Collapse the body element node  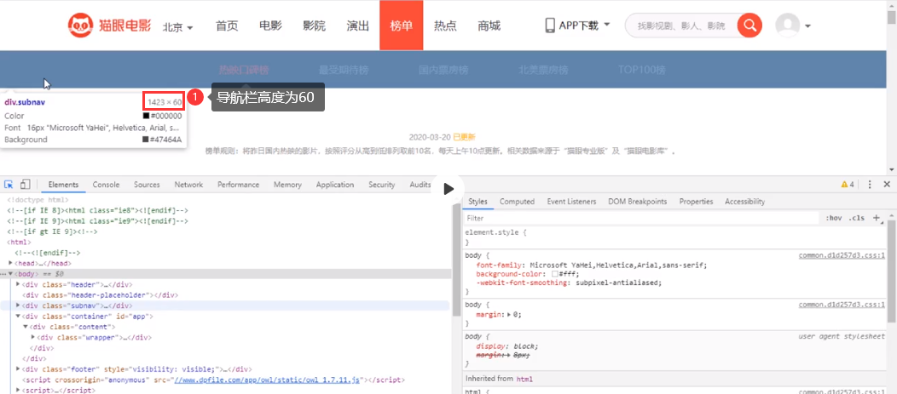pyautogui.click(x=11, y=274)
